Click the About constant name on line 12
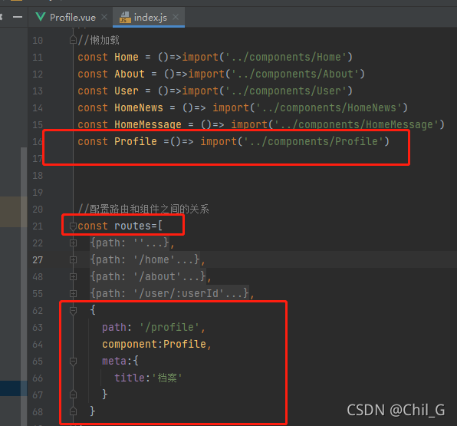This screenshot has width=457, height=426. click(130, 74)
